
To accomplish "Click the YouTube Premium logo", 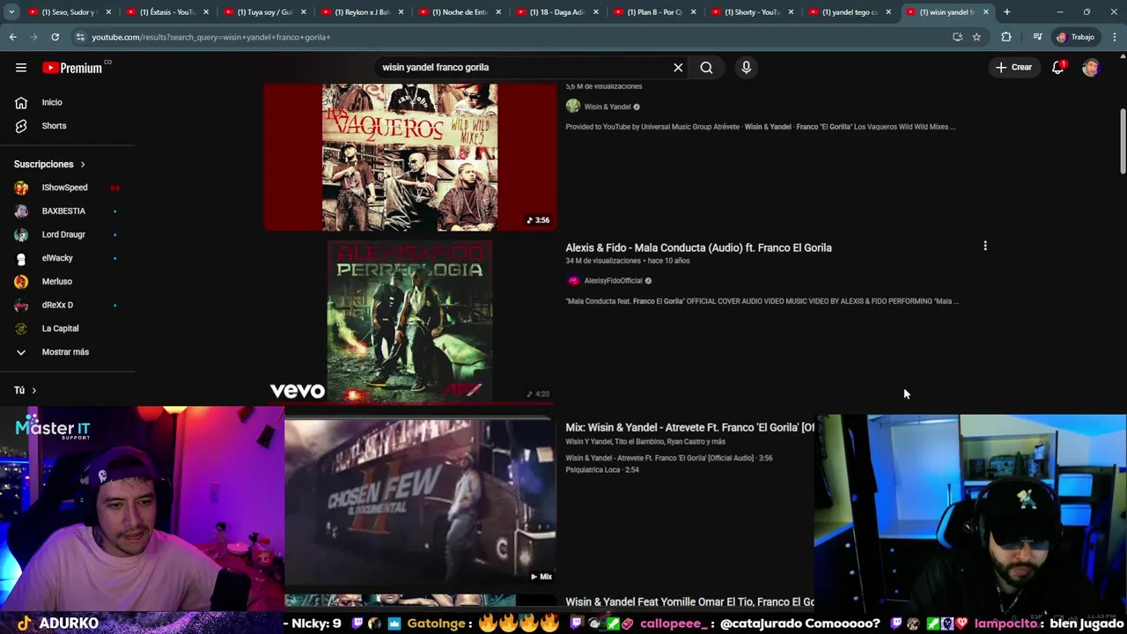I will tap(72, 68).
